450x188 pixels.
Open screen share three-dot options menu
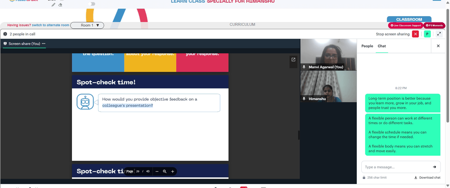click(44, 44)
